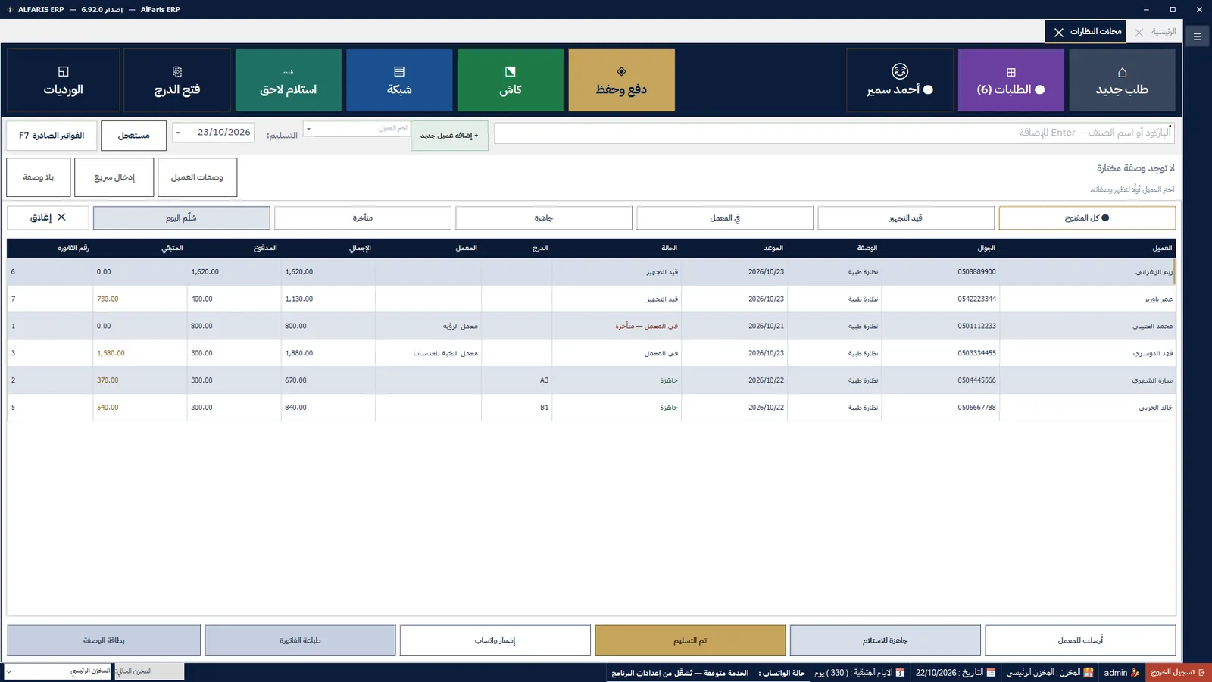1212x682 pixels.
Task: Show متأخرة late orders
Action: click(363, 217)
